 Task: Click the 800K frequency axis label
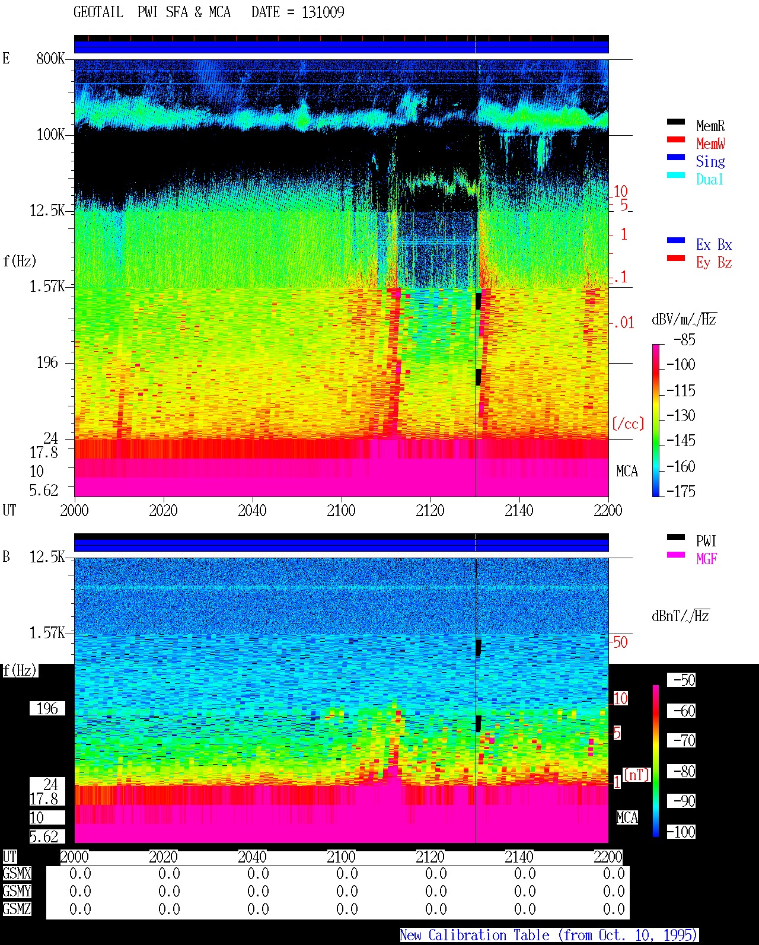pyautogui.click(x=50, y=59)
